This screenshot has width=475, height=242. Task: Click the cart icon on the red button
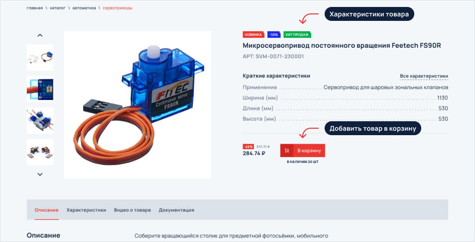pos(287,151)
